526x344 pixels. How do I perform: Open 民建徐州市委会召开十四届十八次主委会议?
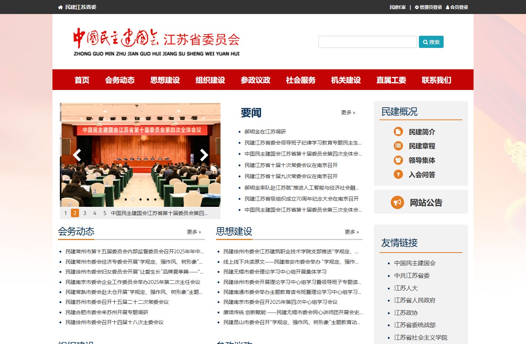click(x=115, y=322)
